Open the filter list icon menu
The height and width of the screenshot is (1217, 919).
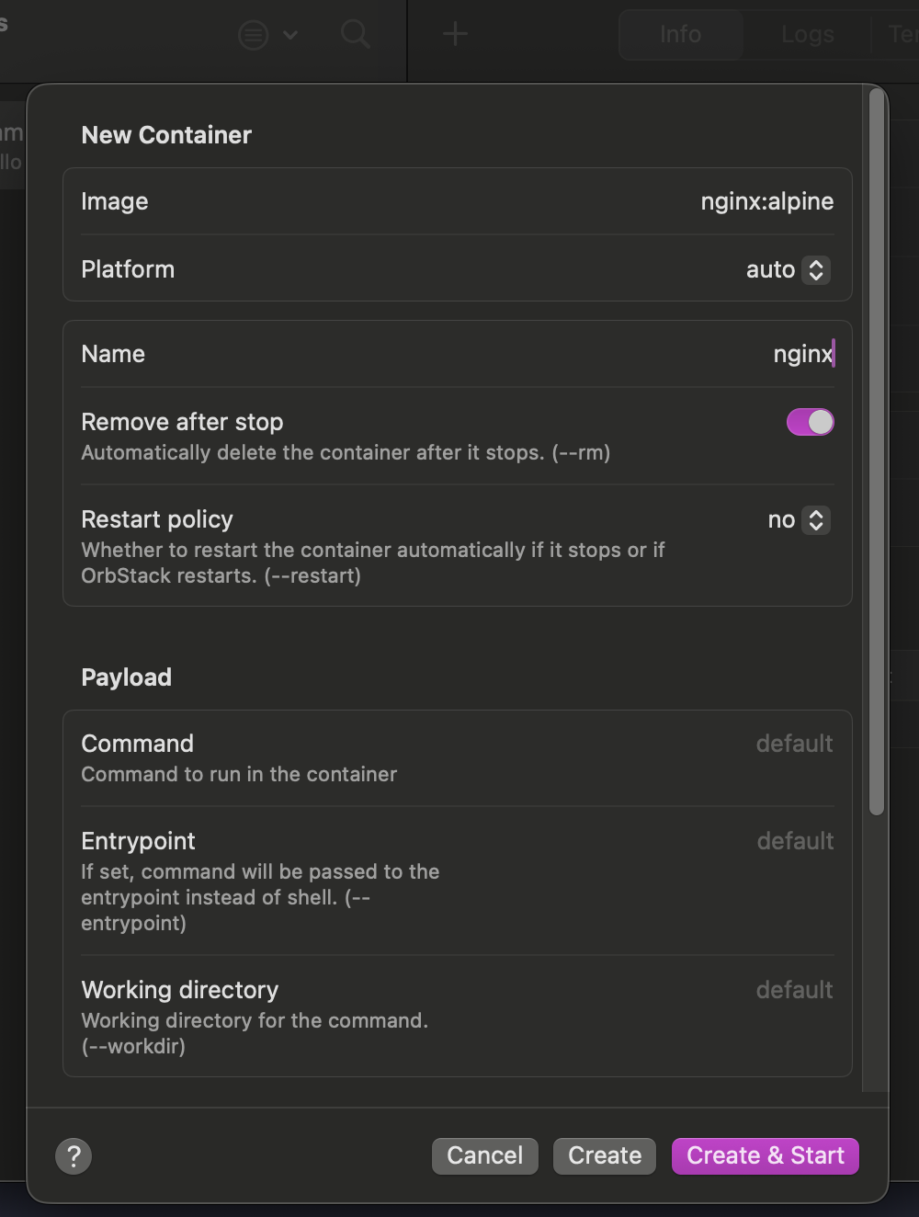(254, 35)
